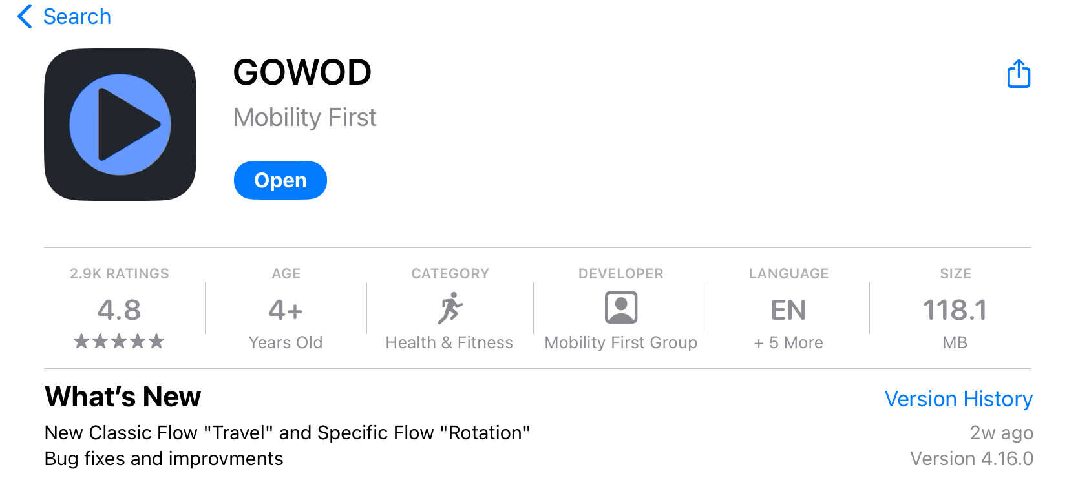The image size is (1078, 500).
Task: Open the GOWOD app
Action: (x=280, y=180)
